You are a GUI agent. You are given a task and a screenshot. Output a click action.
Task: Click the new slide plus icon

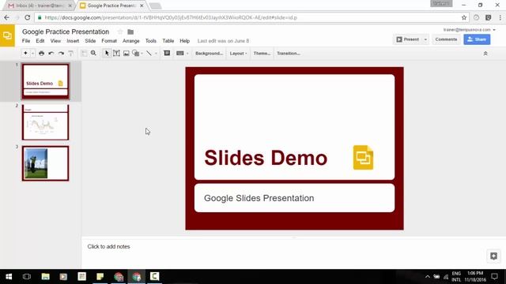[25, 53]
